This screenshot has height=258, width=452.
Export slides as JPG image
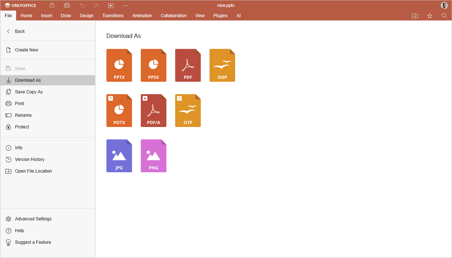coord(119,156)
